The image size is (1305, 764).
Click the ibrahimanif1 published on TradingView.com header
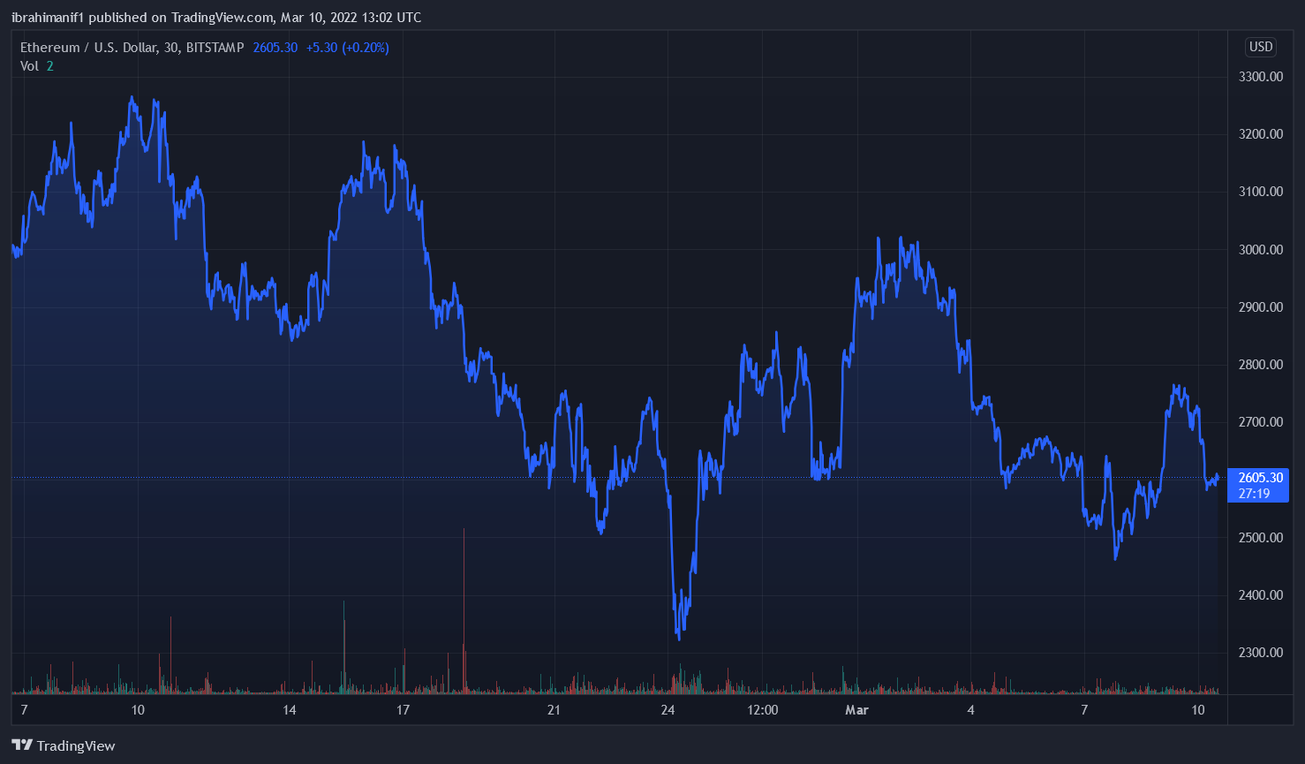point(216,18)
